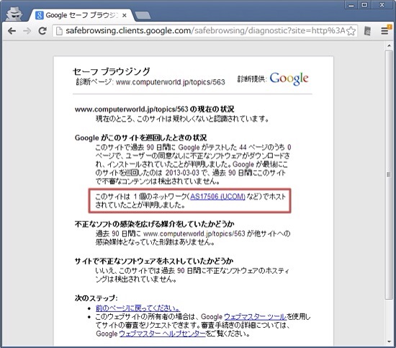396x348 pixels.
Task: Click the heading ending with の現在の状況
Action: click(x=154, y=110)
